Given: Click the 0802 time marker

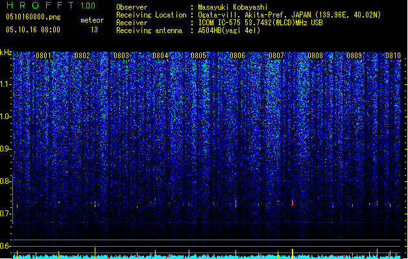Looking at the screenshot, I should (82, 56).
